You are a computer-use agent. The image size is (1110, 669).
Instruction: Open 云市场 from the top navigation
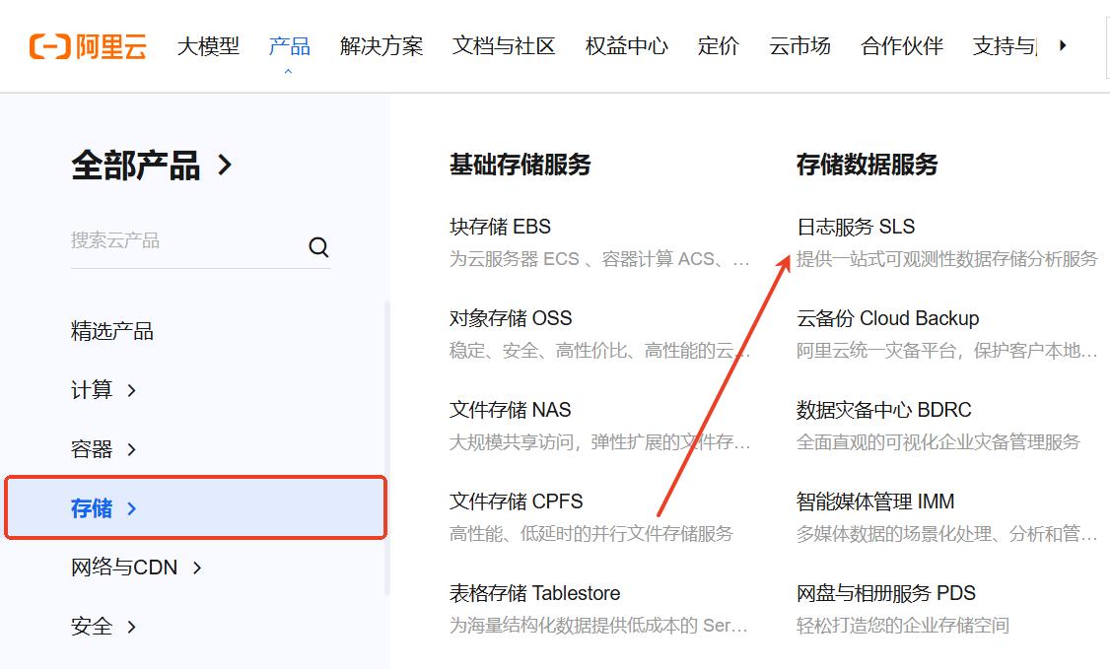pyautogui.click(x=799, y=45)
